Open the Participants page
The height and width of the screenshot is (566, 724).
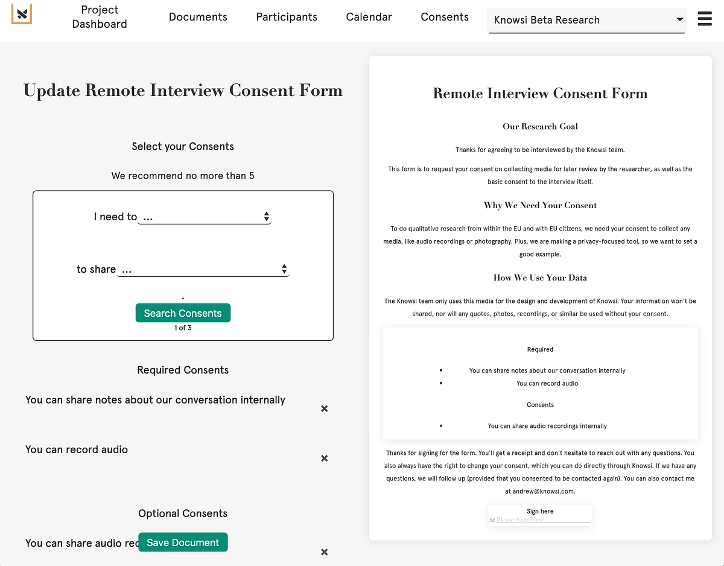click(x=286, y=17)
